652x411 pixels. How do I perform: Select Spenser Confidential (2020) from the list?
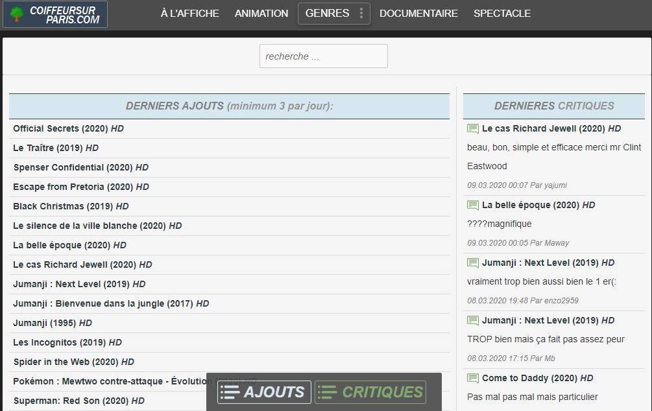pos(73,168)
